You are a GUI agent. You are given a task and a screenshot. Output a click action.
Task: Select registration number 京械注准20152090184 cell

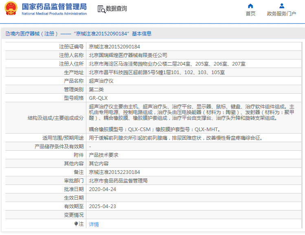pos(114,47)
